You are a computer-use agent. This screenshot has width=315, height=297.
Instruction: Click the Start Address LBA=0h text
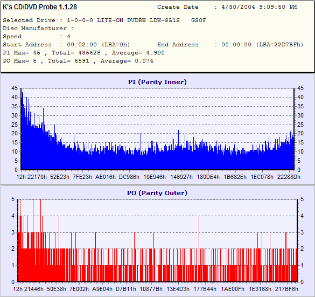click(x=116, y=45)
